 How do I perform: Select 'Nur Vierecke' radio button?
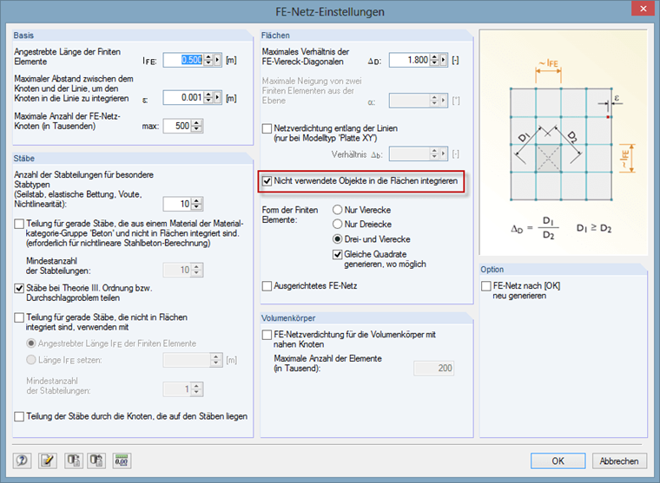(338, 210)
